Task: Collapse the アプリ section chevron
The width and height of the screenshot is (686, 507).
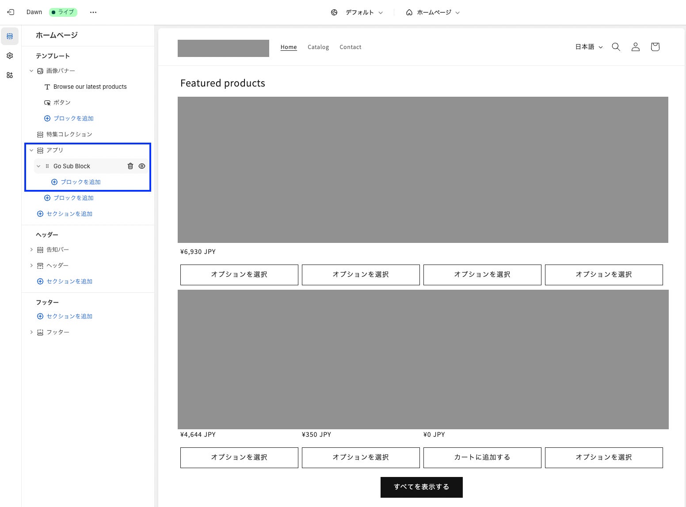Action: pos(31,150)
